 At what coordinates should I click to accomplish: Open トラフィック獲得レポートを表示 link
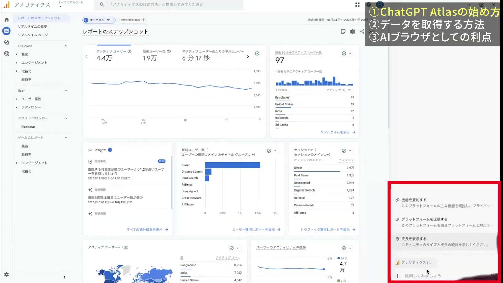click(x=328, y=230)
